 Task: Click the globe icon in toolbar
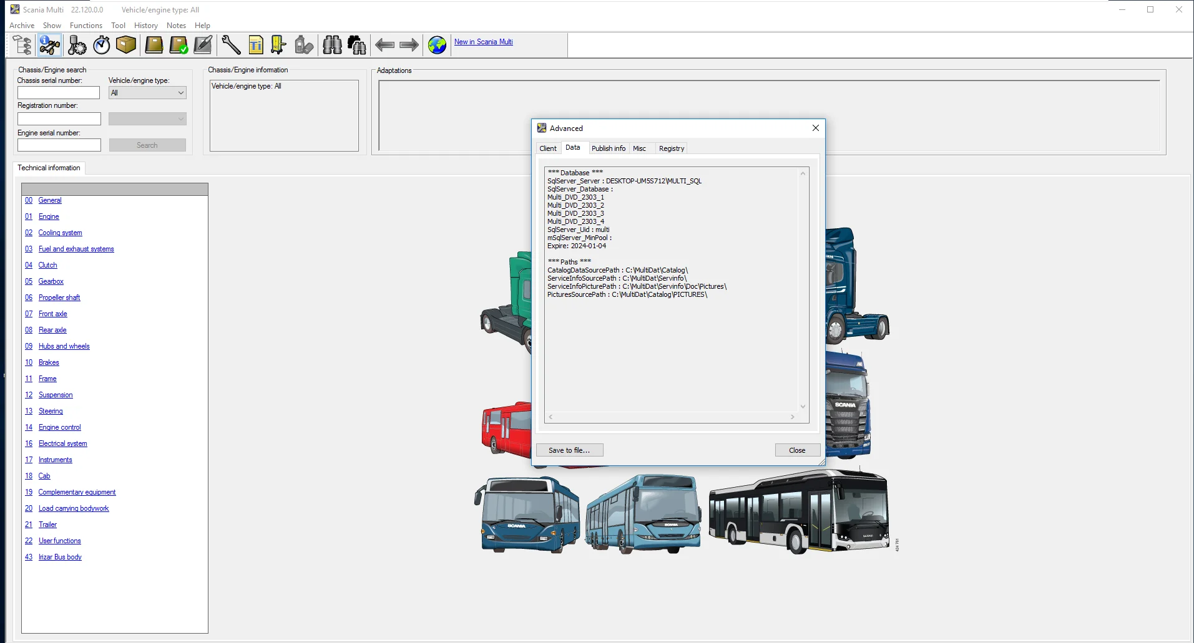coord(437,45)
